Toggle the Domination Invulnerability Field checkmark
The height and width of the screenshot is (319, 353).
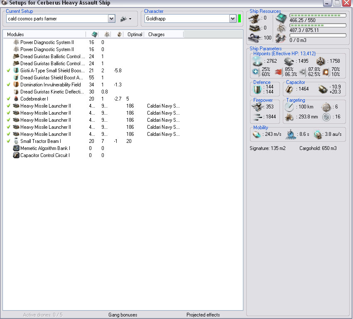[9, 85]
